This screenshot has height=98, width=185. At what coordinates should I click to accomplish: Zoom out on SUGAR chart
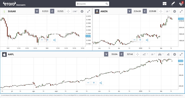[x=42, y=40]
